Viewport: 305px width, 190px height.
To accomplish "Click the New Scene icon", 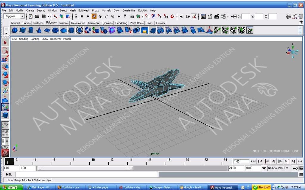I will pos(31,17).
